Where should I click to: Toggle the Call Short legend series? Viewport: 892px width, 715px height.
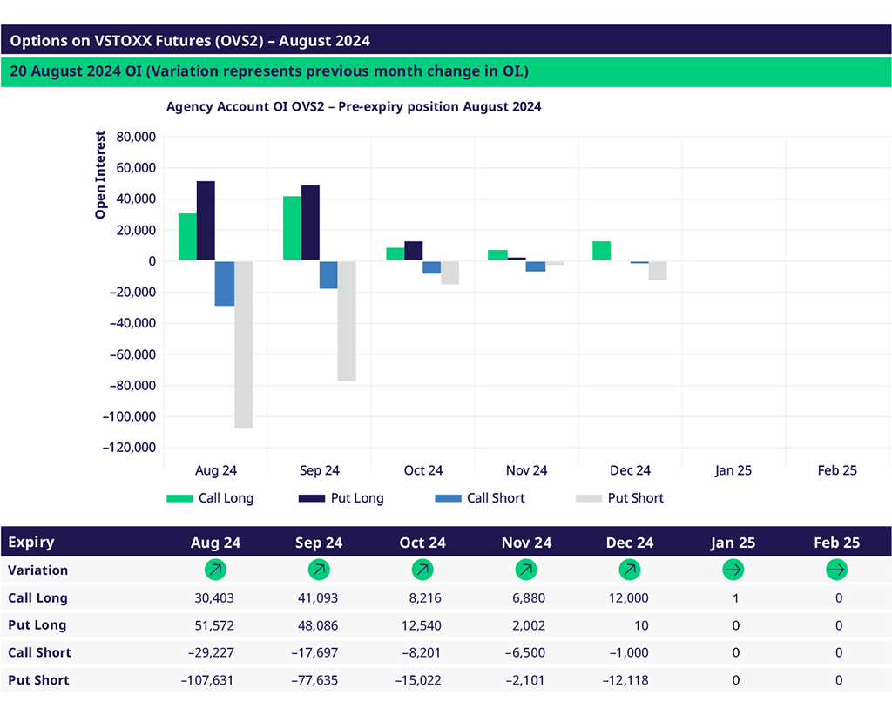coord(479,498)
